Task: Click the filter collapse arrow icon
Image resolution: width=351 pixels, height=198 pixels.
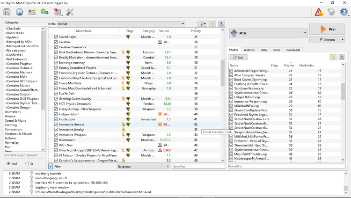Action: click(x=51, y=167)
